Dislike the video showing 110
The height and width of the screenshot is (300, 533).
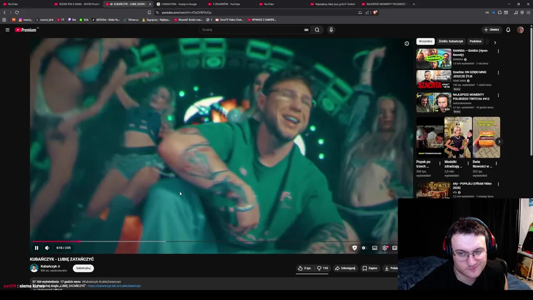pyautogui.click(x=322, y=268)
